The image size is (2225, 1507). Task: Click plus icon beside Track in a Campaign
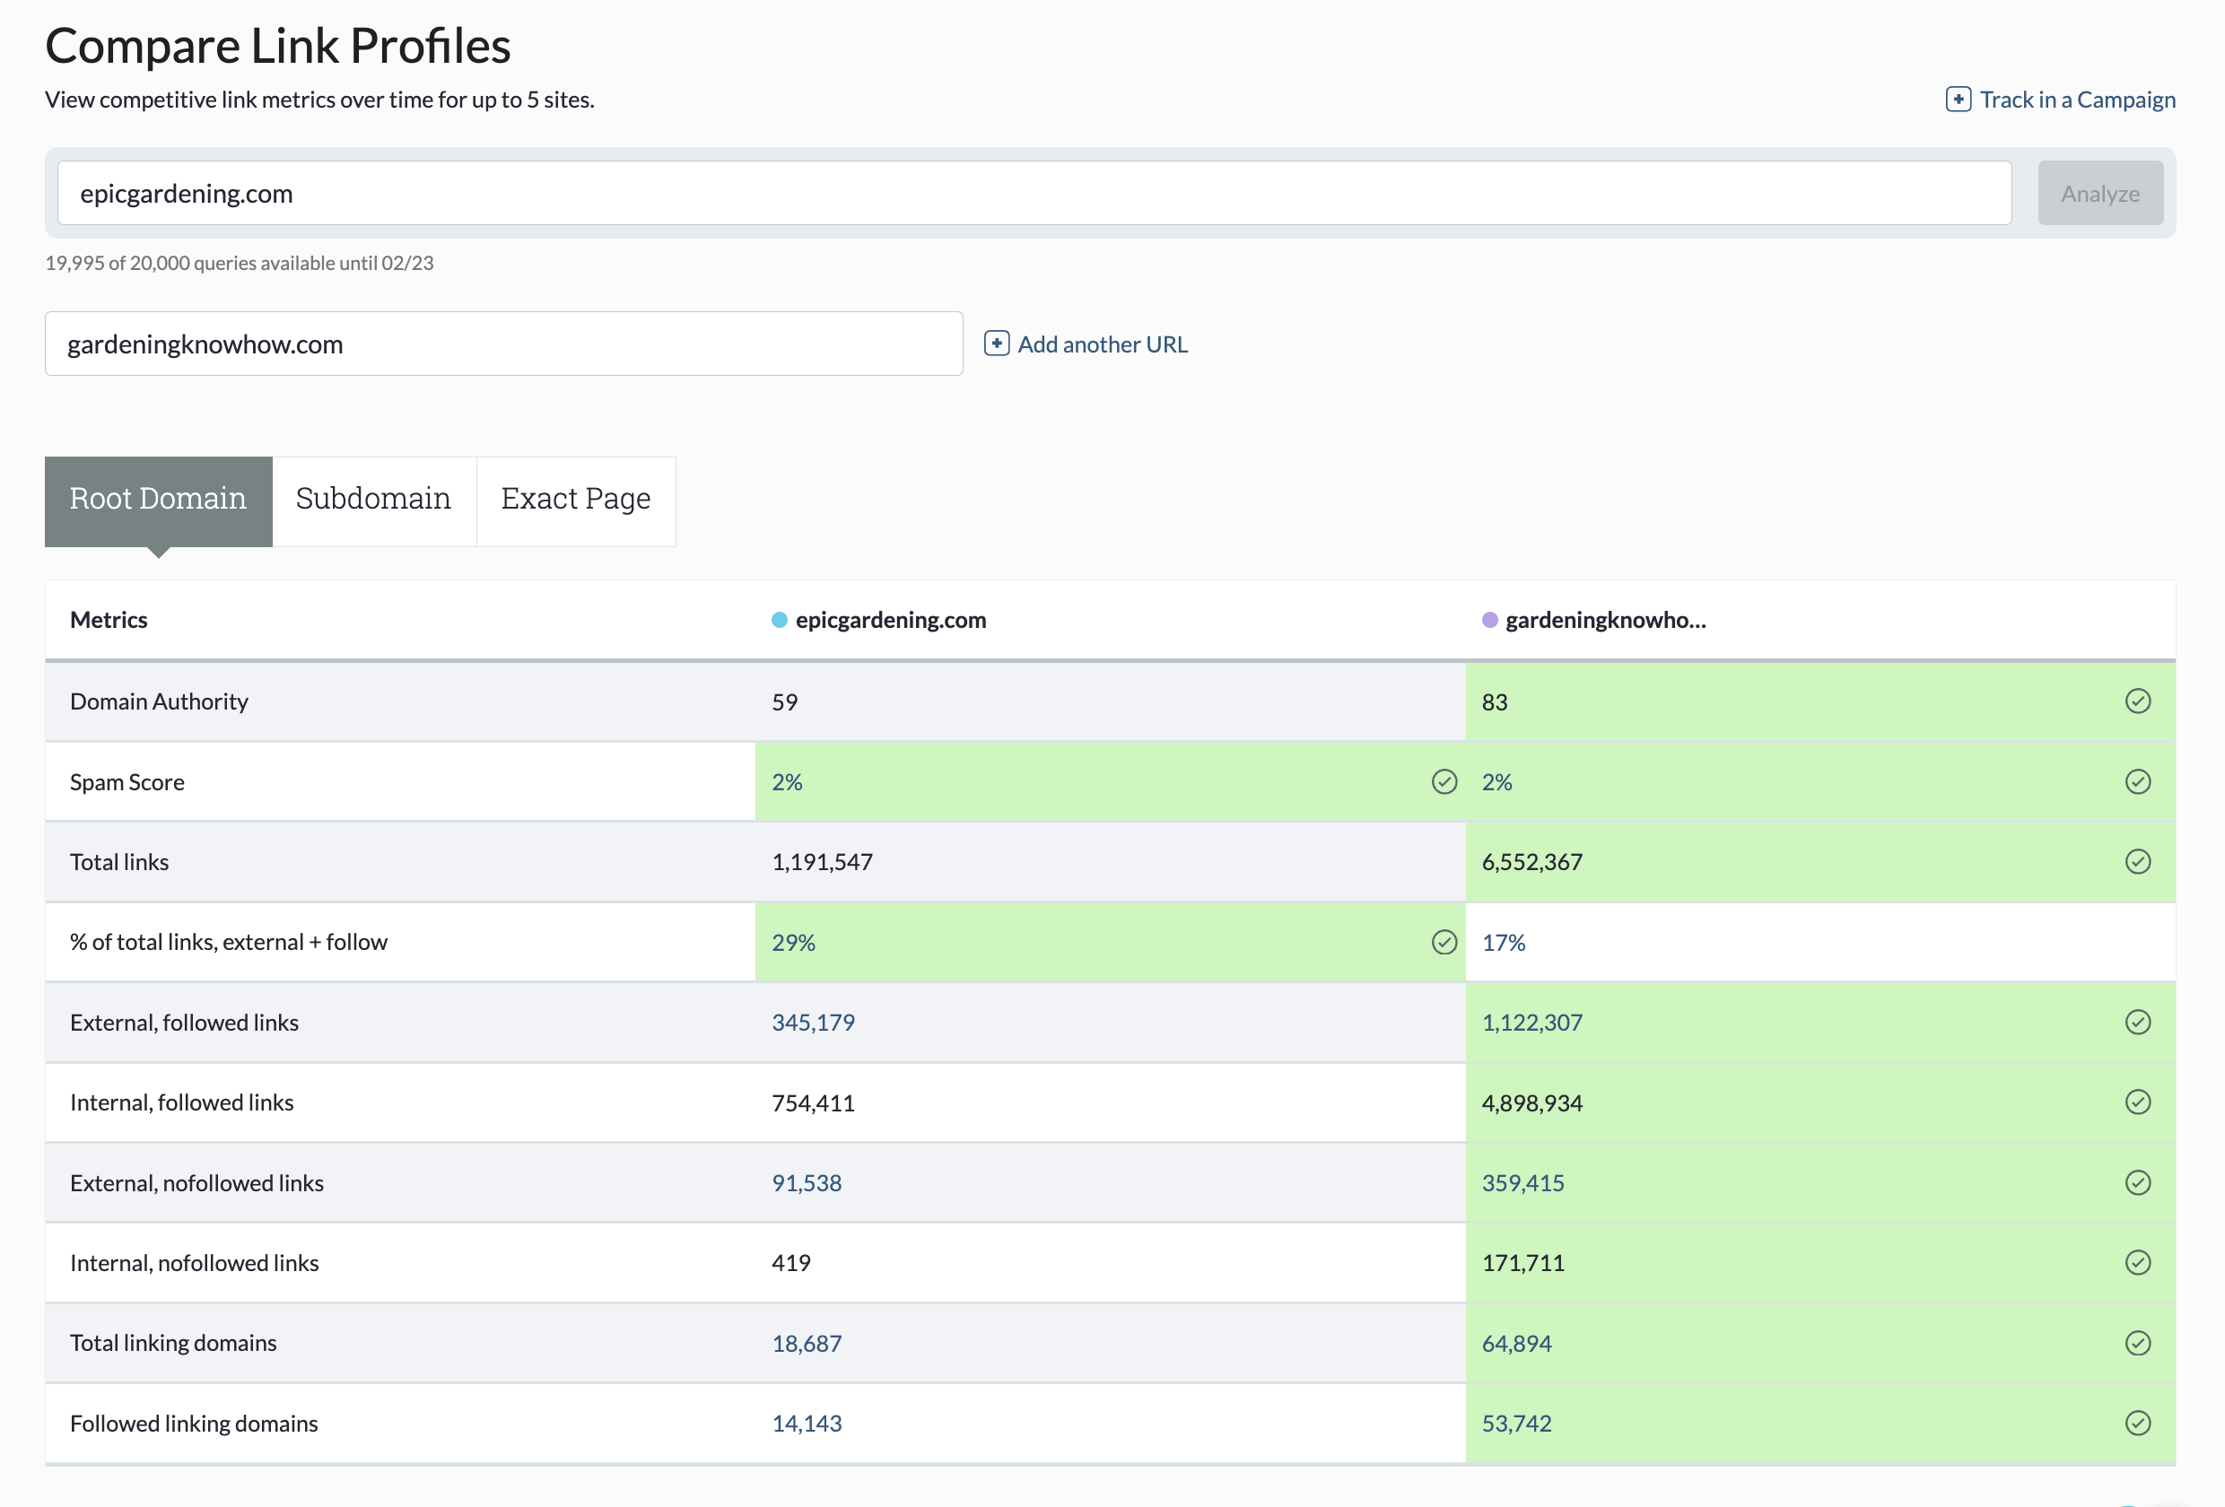point(1958,100)
